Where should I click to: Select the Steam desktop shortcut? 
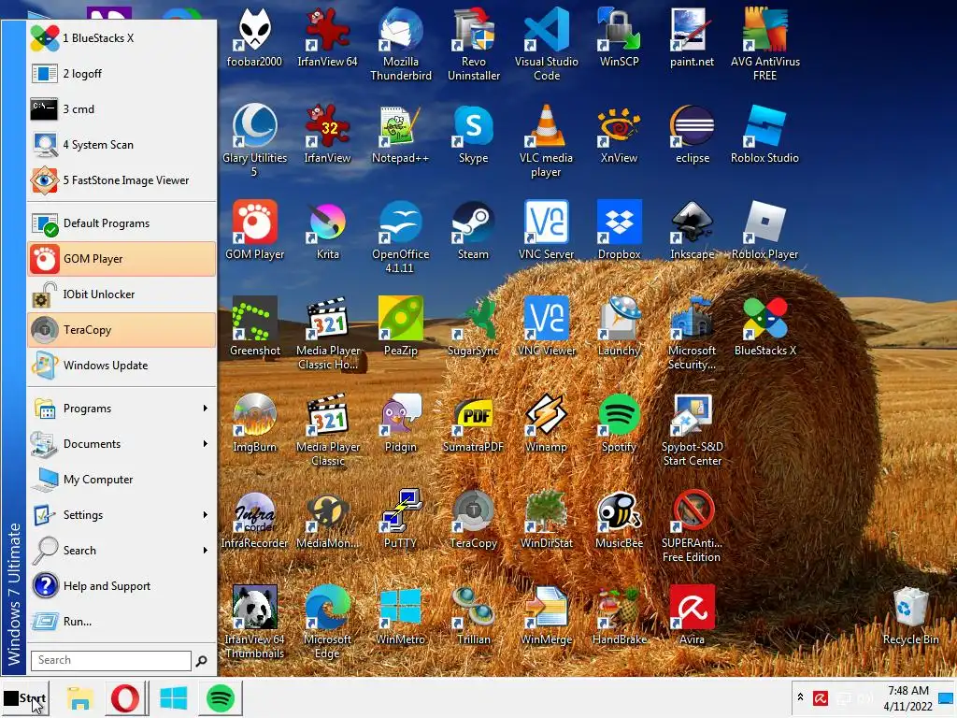coord(474,230)
